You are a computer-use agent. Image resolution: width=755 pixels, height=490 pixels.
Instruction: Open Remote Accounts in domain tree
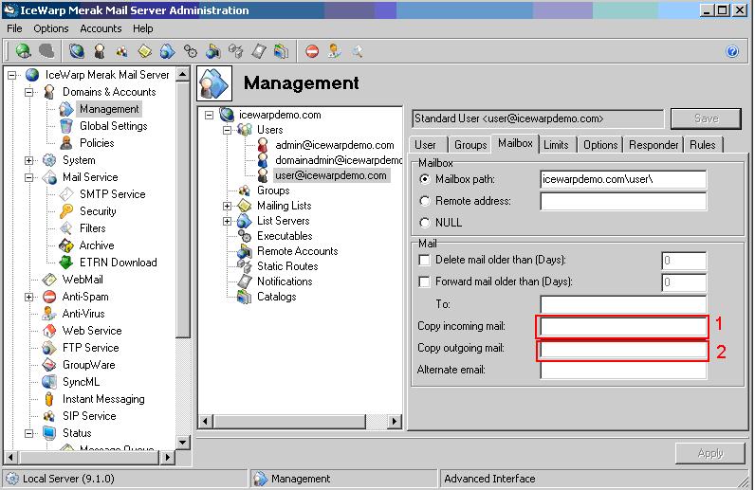click(x=297, y=251)
